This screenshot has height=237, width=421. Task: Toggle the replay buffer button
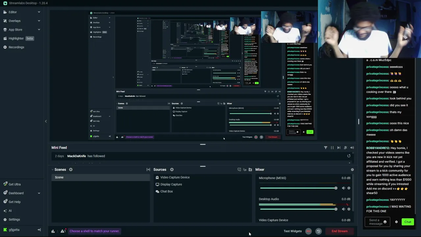pos(318,231)
